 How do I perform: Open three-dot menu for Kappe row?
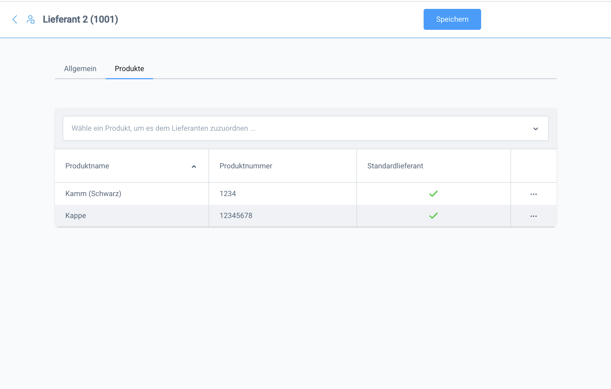click(533, 216)
